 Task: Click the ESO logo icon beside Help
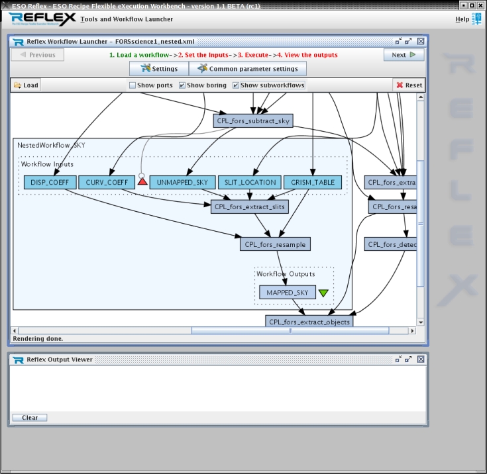[x=476, y=19]
